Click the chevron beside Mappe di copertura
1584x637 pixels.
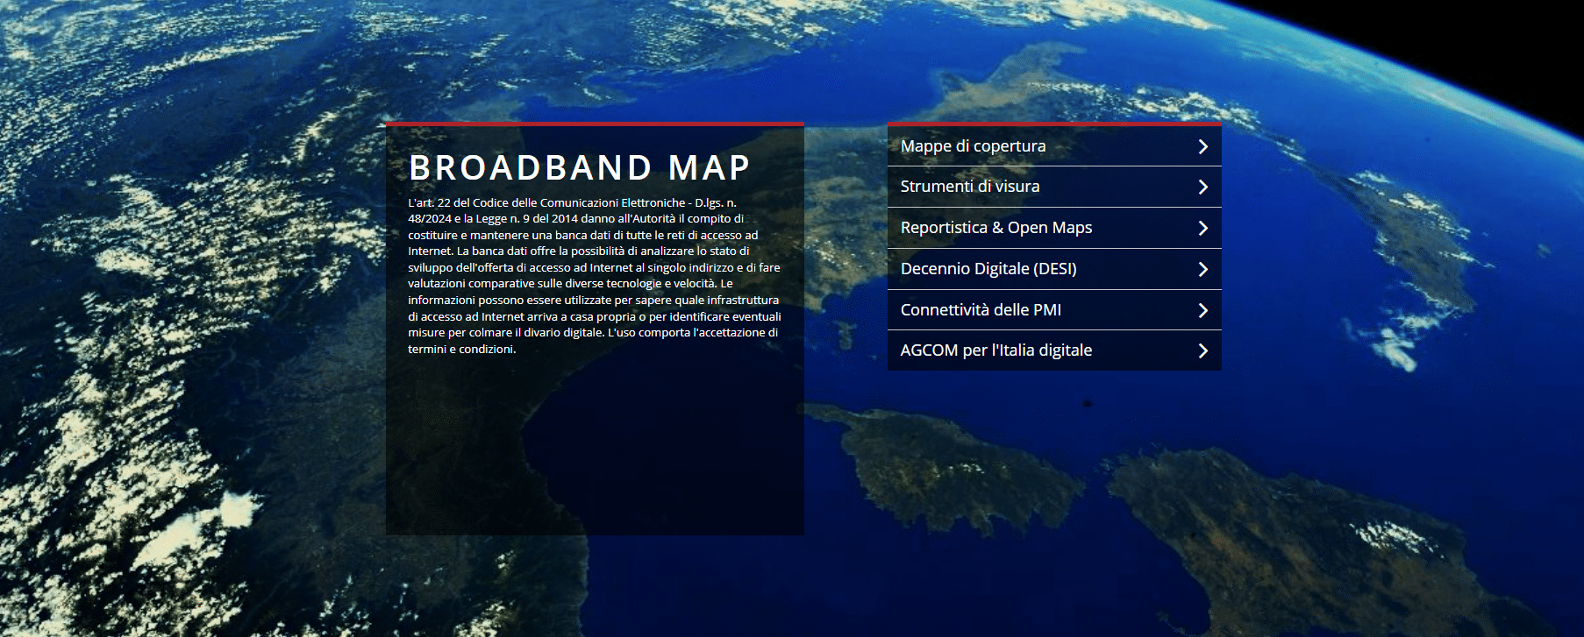coord(1203,147)
